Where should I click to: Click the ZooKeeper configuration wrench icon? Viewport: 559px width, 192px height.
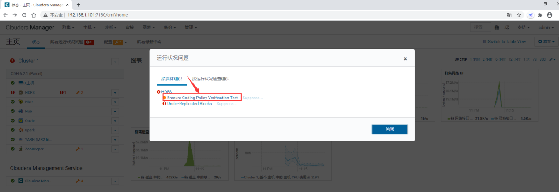tap(79, 149)
